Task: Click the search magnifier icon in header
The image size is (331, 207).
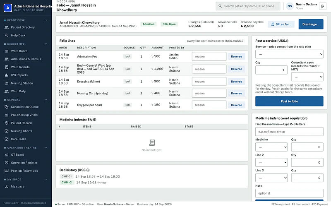Action: click(x=220, y=6)
